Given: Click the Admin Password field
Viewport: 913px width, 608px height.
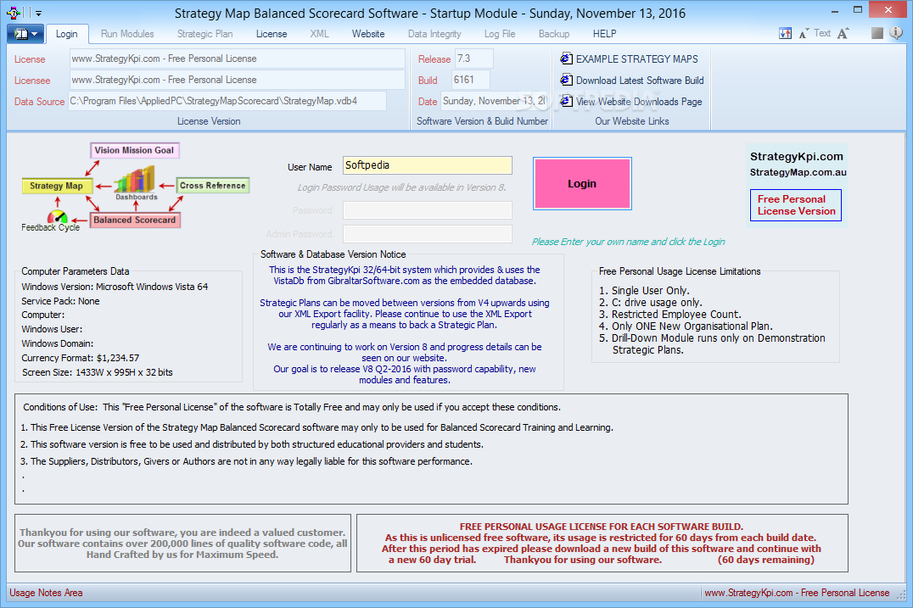Looking at the screenshot, I should point(428,234).
